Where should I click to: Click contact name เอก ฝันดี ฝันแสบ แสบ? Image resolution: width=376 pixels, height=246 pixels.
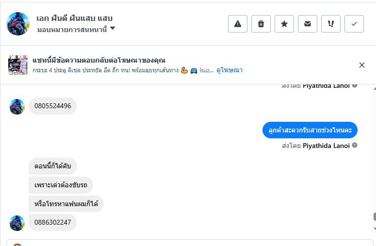(x=74, y=18)
